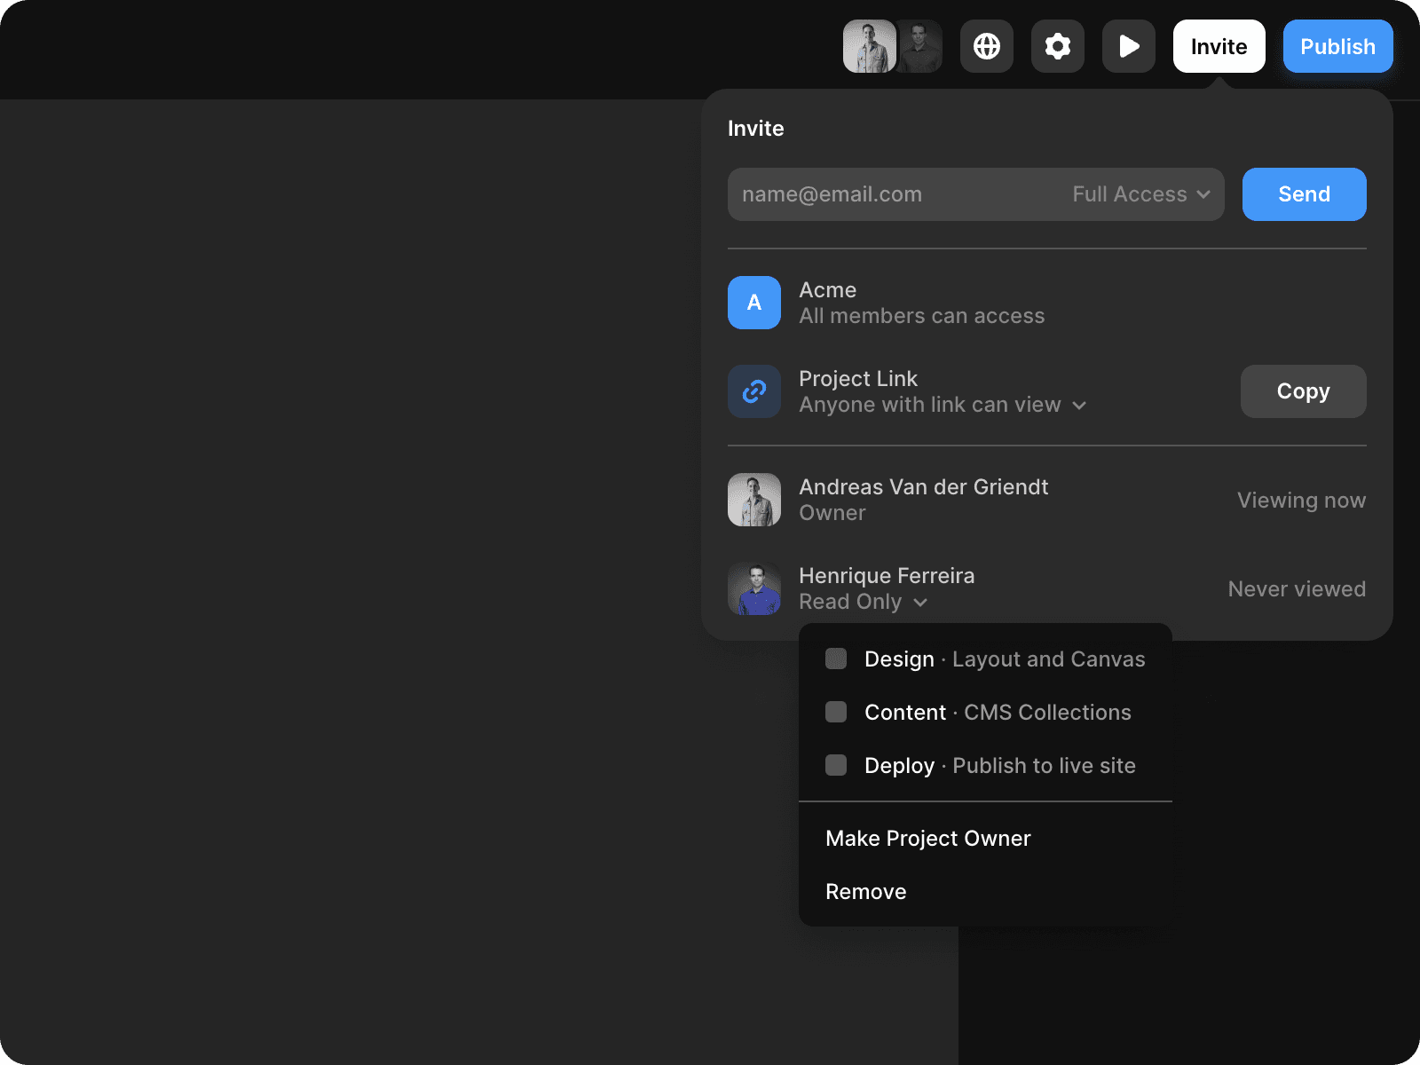The width and height of the screenshot is (1420, 1065).
Task: Click Henrique Ferreira's avatar in list
Action: tap(753, 588)
